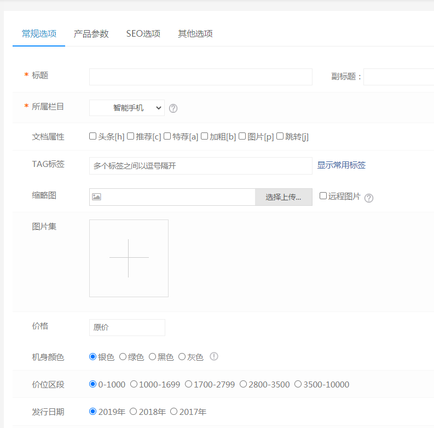Click the 显示常用标签 link
This screenshot has height=428, width=434.
(342, 165)
